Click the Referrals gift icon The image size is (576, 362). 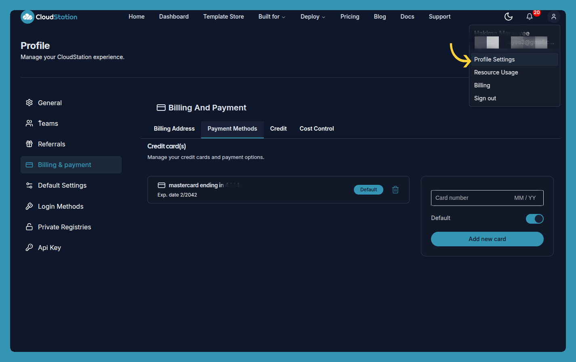[x=29, y=144]
